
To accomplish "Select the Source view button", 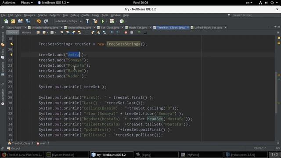I will click(x=13, y=32).
